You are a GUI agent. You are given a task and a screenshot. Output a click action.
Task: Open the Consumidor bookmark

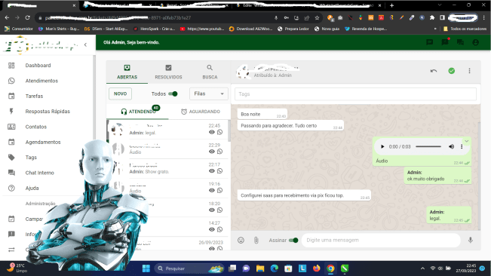tap(18, 29)
